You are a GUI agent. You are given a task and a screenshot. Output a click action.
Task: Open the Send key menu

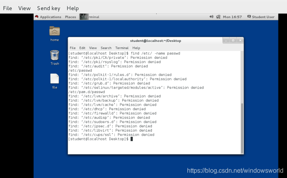49,8
